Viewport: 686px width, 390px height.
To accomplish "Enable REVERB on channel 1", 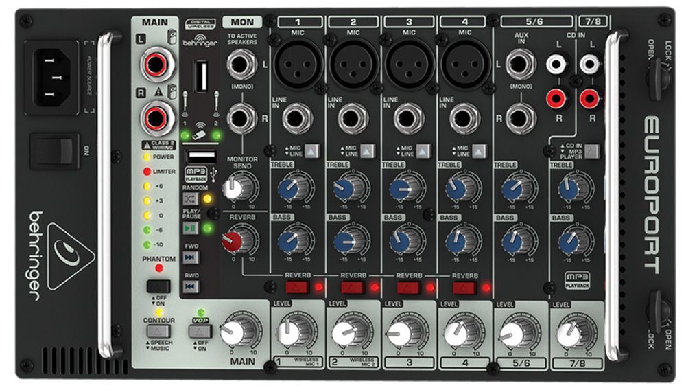I will click(297, 288).
